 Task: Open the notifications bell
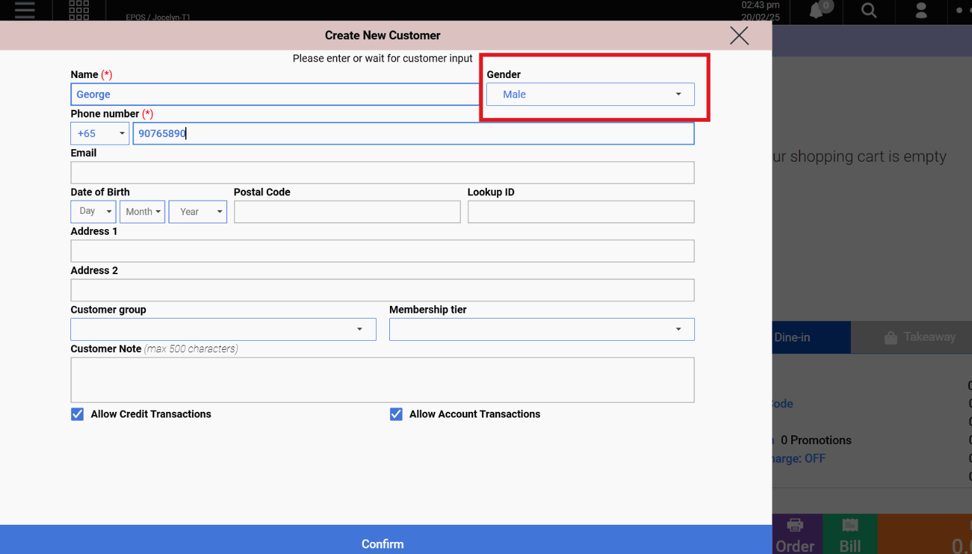817,10
